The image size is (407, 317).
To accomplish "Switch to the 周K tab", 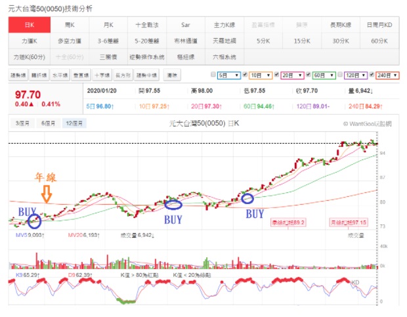I will (x=70, y=25).
